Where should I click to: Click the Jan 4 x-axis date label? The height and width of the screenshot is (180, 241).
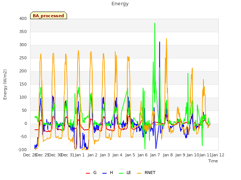pos(117,155)
